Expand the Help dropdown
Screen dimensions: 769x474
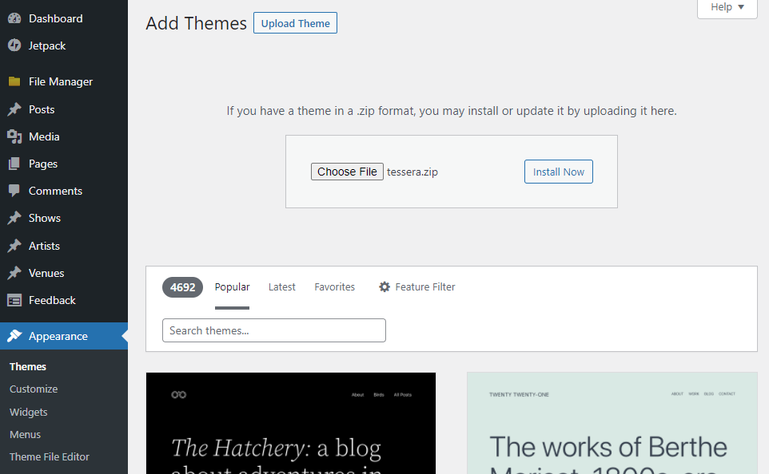click(727, 7)
